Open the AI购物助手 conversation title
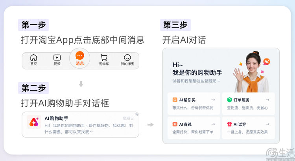This screenshot has height=161, width=295. tap(56, 118)
